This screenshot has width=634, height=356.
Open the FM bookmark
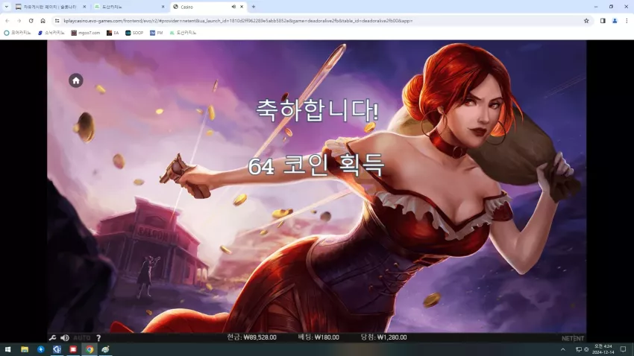pyautogui.click(x=156, y=33)
